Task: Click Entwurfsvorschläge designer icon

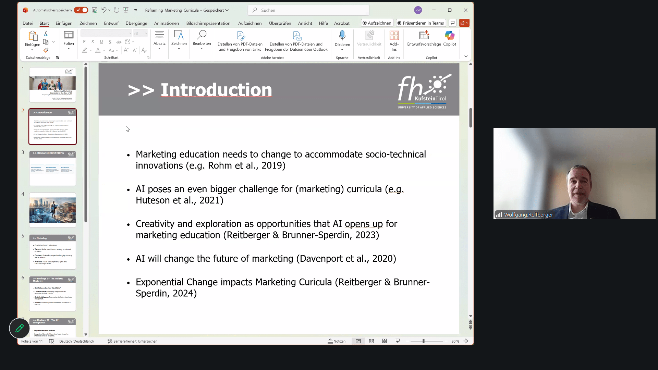Action: (x=424, y=36)
